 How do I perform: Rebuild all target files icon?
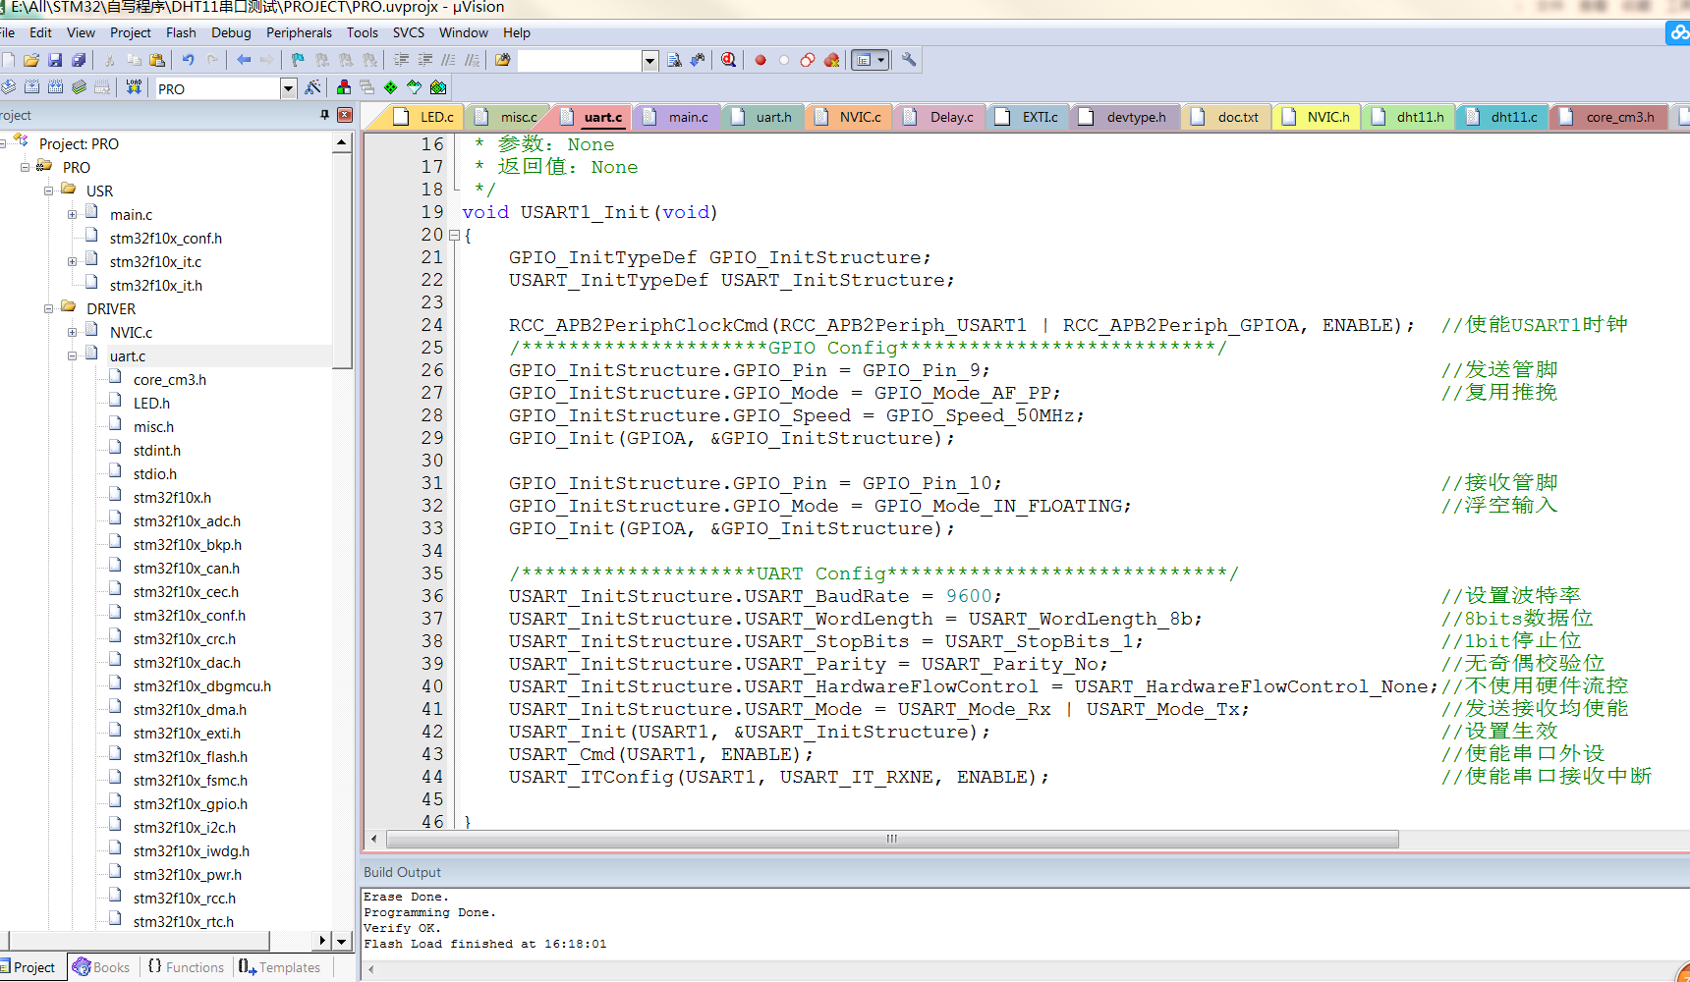(x=55, y=87)
